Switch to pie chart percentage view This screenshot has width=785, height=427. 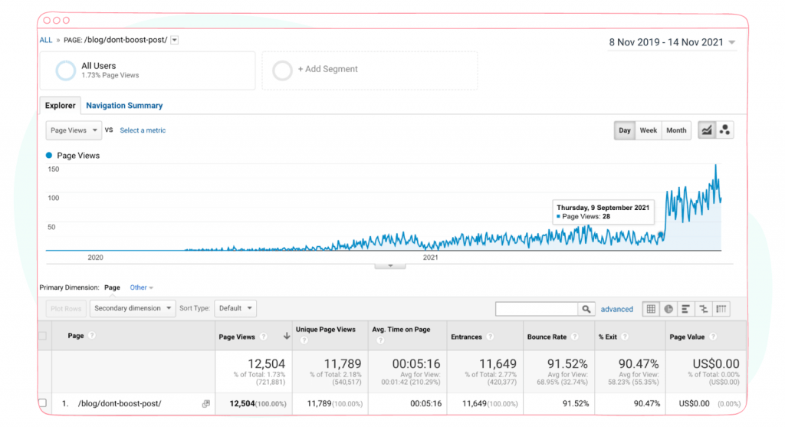pos(668,309)
